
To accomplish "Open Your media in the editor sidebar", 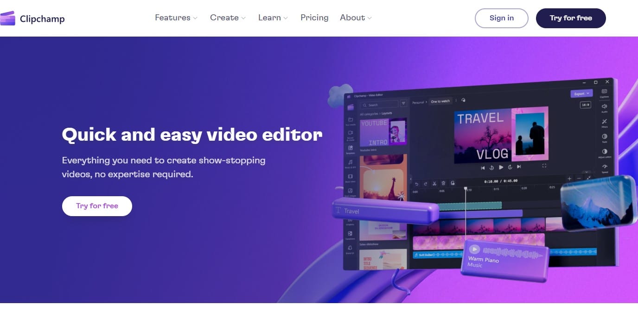I will [x=351, y=121].
